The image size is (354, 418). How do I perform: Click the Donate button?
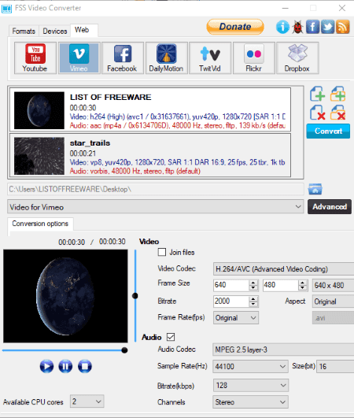(x=235, y=27)
